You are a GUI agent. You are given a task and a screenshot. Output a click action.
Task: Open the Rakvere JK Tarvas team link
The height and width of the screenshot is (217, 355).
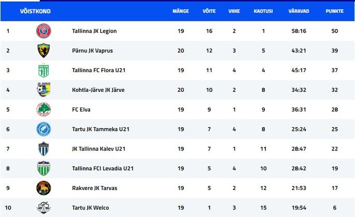(95, 188)
